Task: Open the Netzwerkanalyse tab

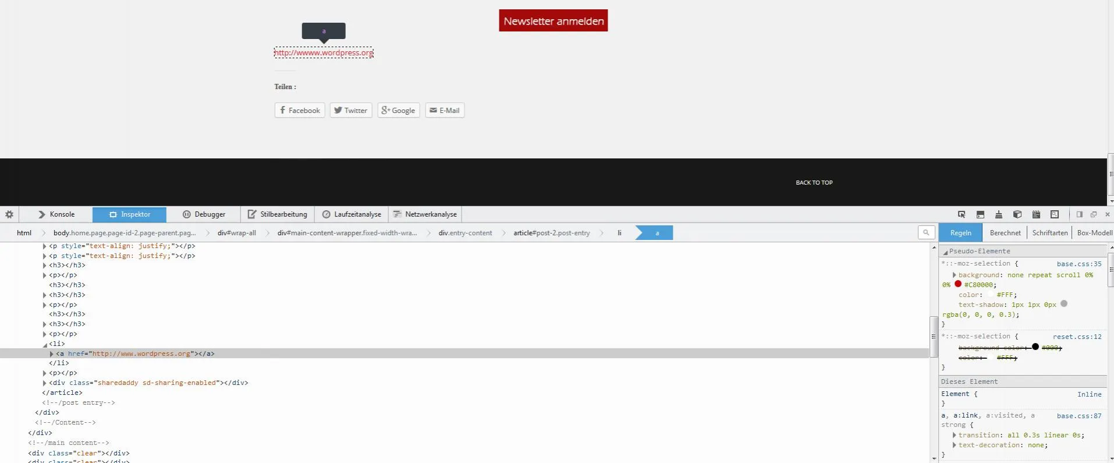Action: (x=425, y=214)
